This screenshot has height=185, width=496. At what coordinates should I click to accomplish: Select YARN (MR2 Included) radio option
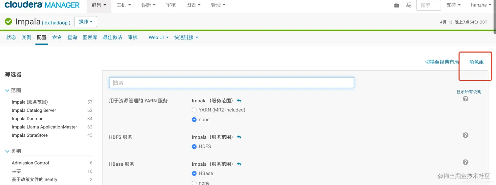(194, 110)
